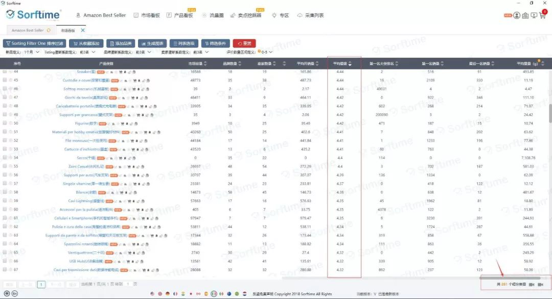Click the red 重置 reset button

244,43
